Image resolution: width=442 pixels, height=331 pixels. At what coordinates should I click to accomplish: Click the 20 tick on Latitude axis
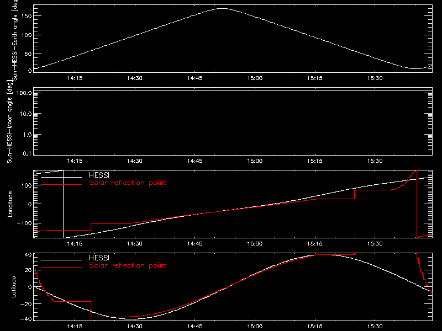(x=28, y=270)
